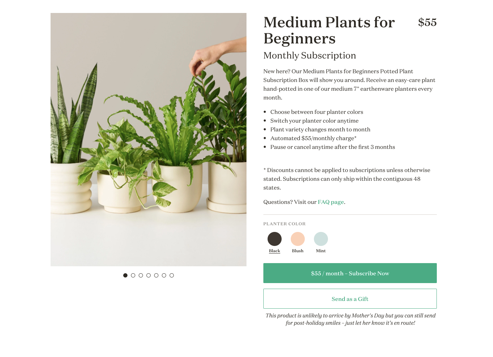Choose the Black planter color swatch
Viewport: 493px width, 357px height.
[x=275, y=239]
